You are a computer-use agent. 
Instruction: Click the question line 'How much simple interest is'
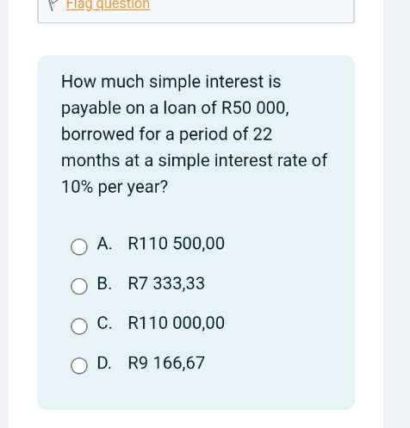[x=171, y=82]
